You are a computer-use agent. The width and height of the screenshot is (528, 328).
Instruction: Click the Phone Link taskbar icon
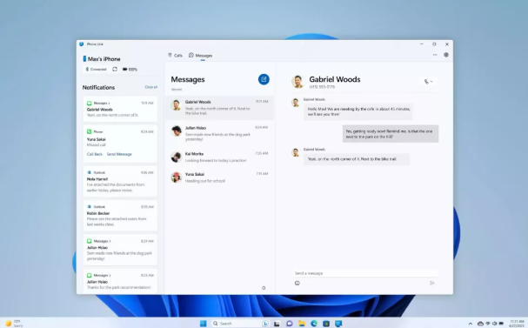pyautogui.click(x=338, y=324)
